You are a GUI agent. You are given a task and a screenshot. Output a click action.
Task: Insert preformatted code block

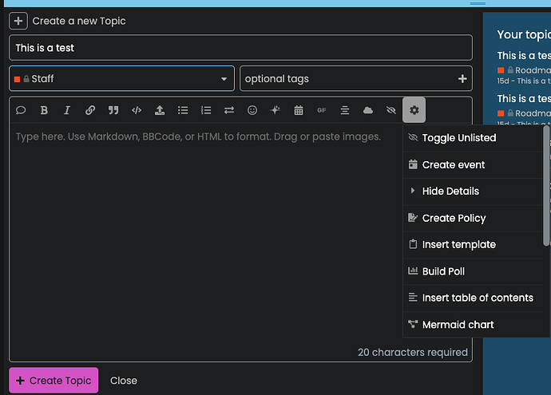[x=137, y=110]
